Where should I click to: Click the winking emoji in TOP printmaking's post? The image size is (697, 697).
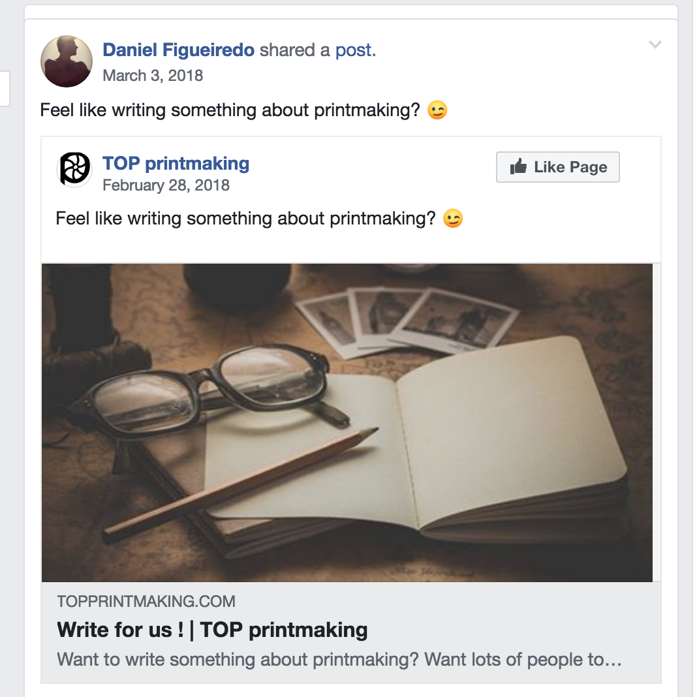tap(453, 218)
